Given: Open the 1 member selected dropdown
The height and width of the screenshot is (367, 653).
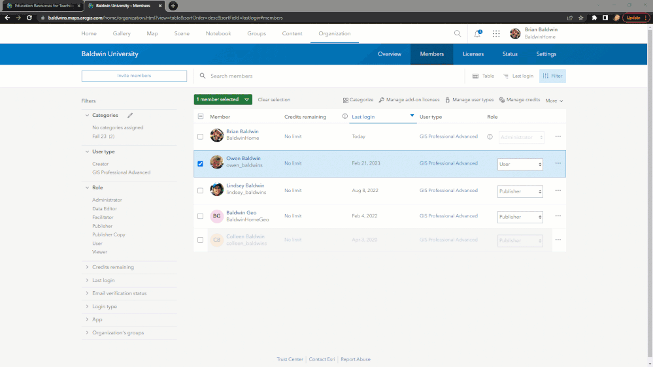Looking at the screenshot, I should (223, 99).
